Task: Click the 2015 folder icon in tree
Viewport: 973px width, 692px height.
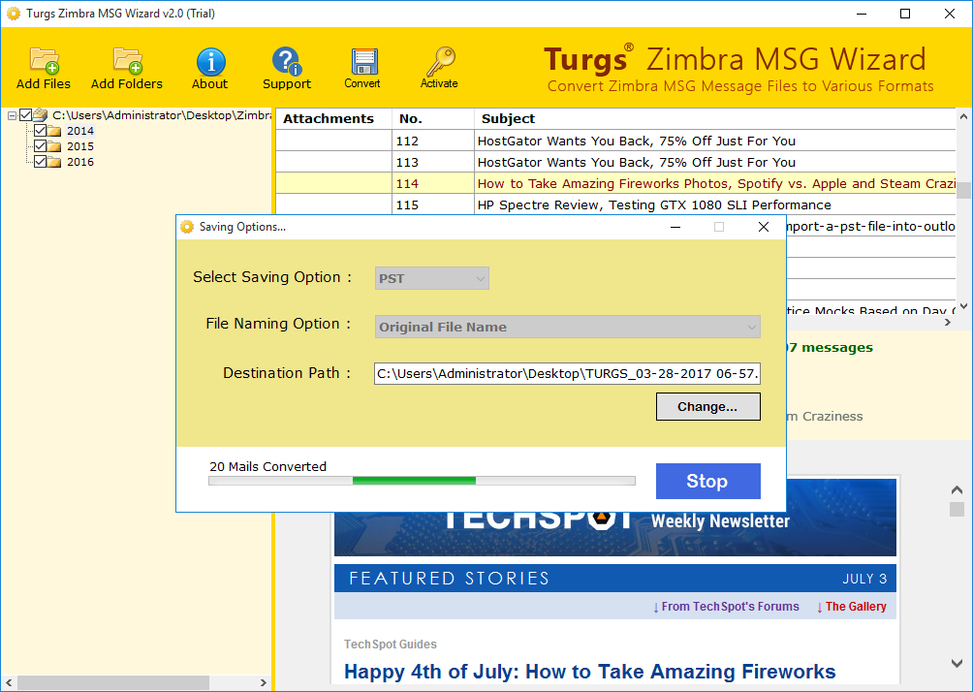Action: (x=54, y=146)
